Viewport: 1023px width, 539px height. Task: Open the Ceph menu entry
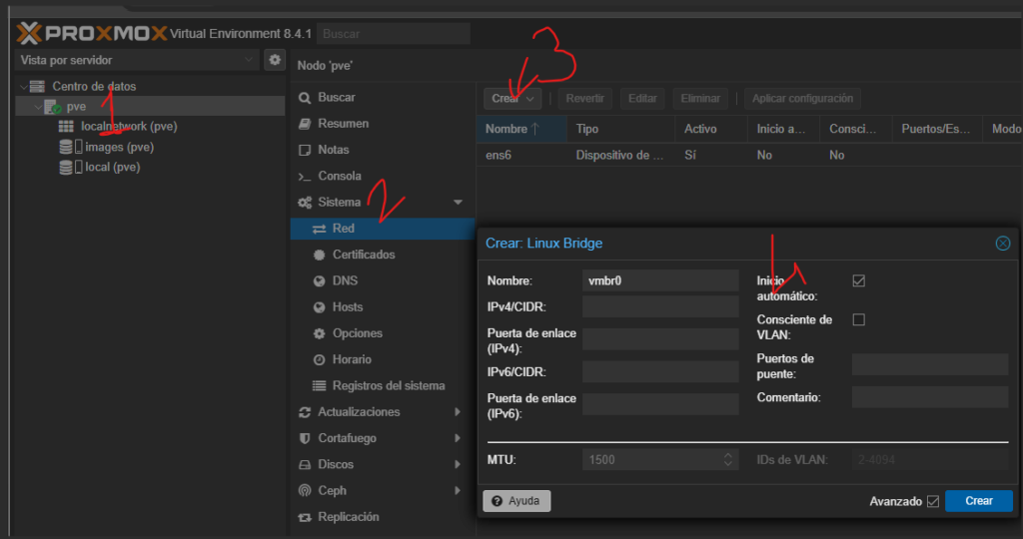(x=332, y=490)
